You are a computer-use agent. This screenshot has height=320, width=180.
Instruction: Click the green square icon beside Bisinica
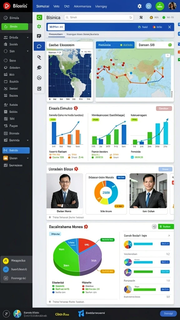pos(39,17)
